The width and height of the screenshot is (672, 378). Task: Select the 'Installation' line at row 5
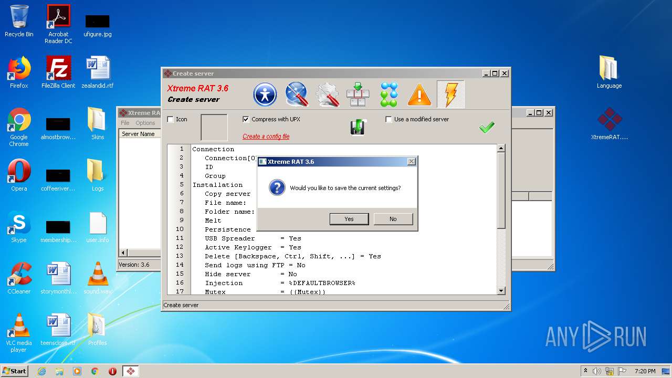point(217,185)
